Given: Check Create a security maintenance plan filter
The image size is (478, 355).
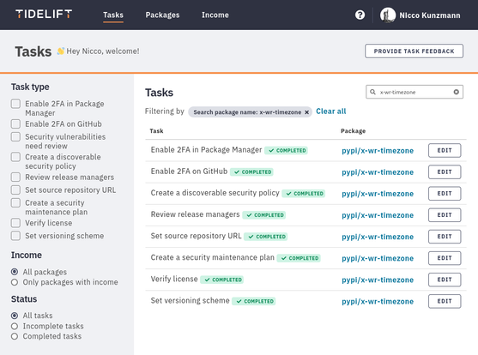Looking at the screenshot, I should point(15,202).
